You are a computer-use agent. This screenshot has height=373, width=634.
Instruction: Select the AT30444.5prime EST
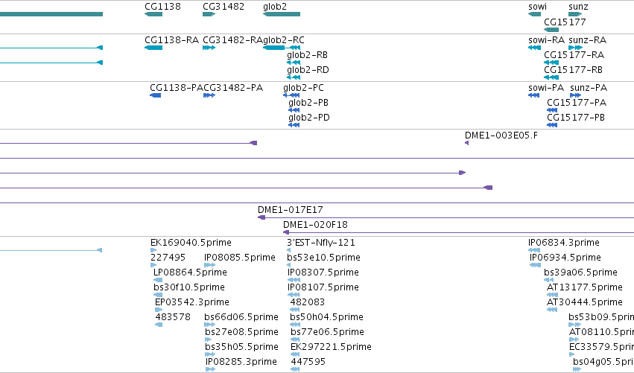585,302
